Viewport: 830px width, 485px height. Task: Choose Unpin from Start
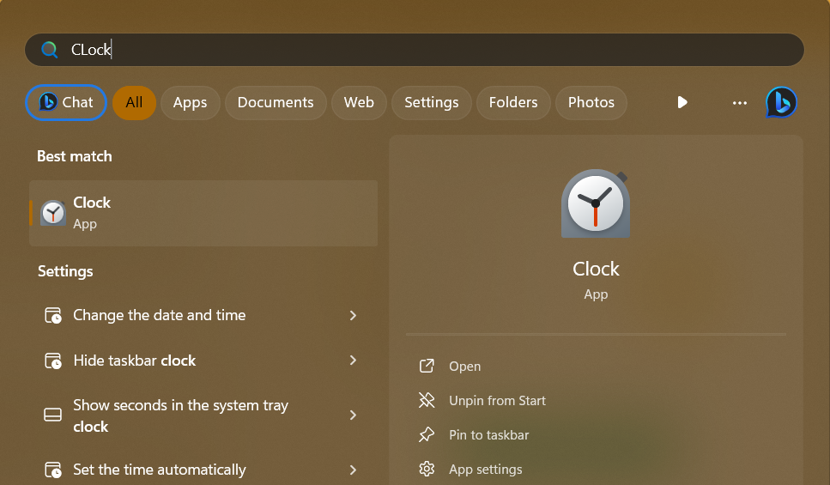497,401
